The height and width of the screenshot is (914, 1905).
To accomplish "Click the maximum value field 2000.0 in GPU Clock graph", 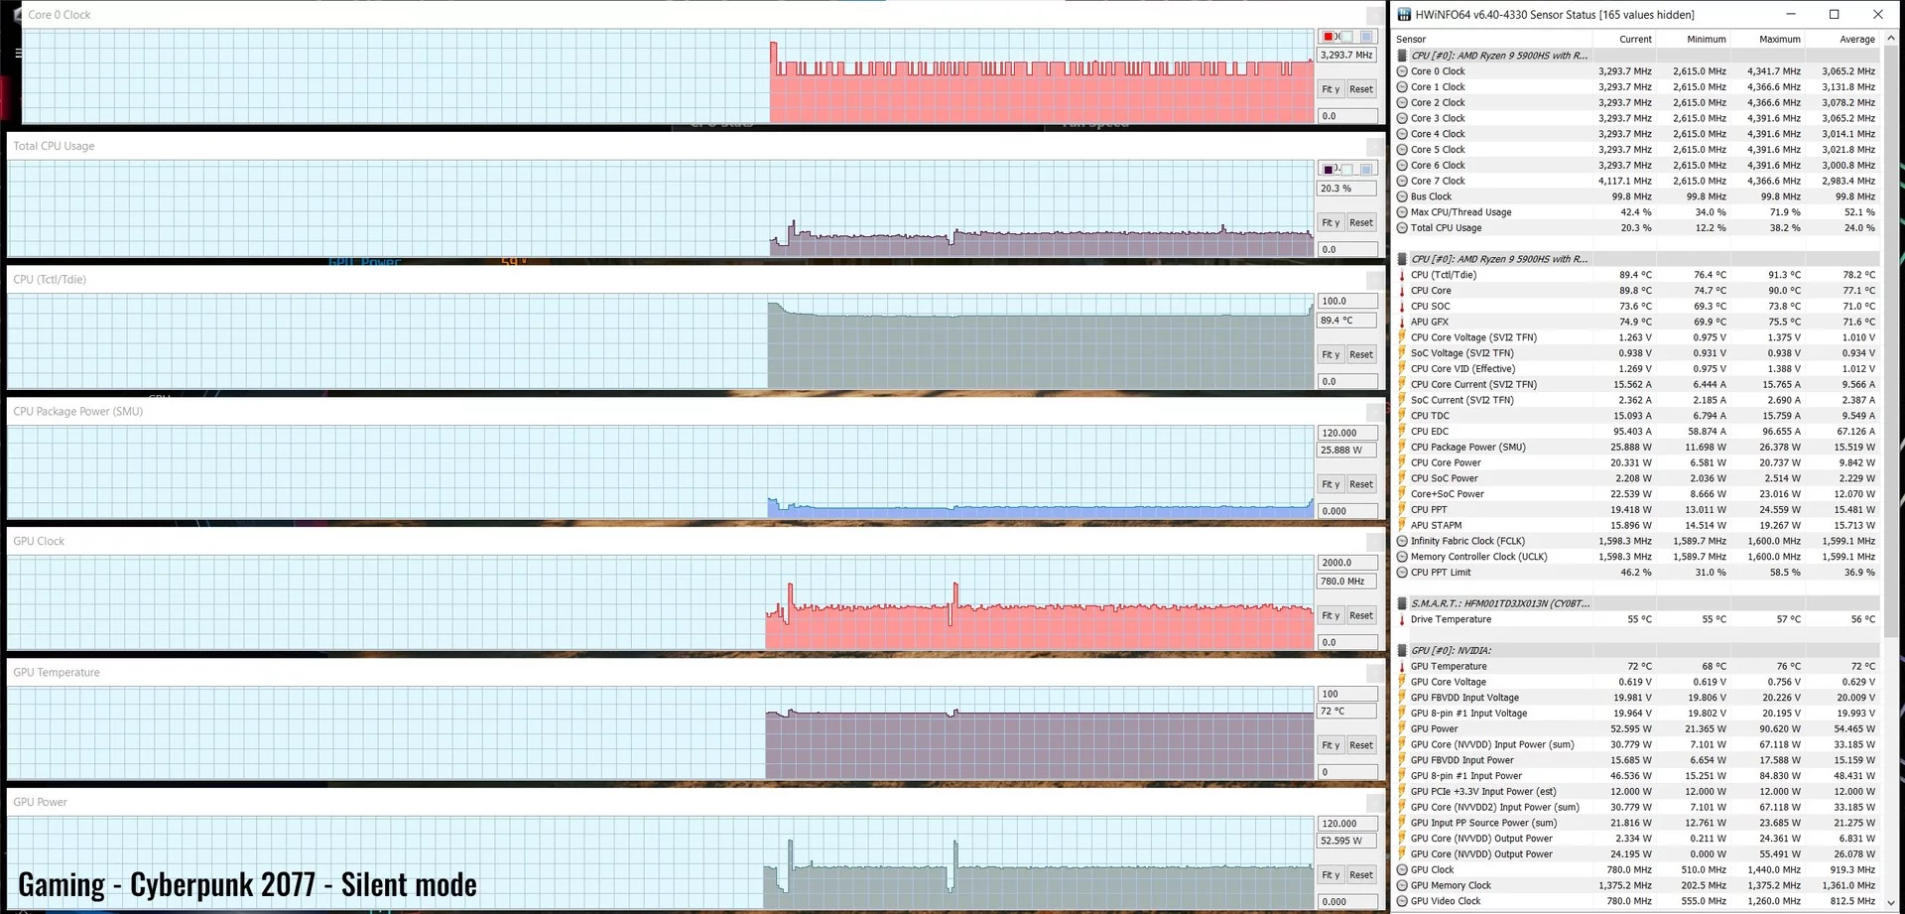I will click(1347, 562).
